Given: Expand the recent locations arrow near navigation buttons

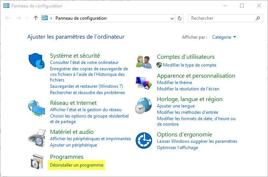Looking at the screenshot, I should pyautogui.click(x=27, y=18).
